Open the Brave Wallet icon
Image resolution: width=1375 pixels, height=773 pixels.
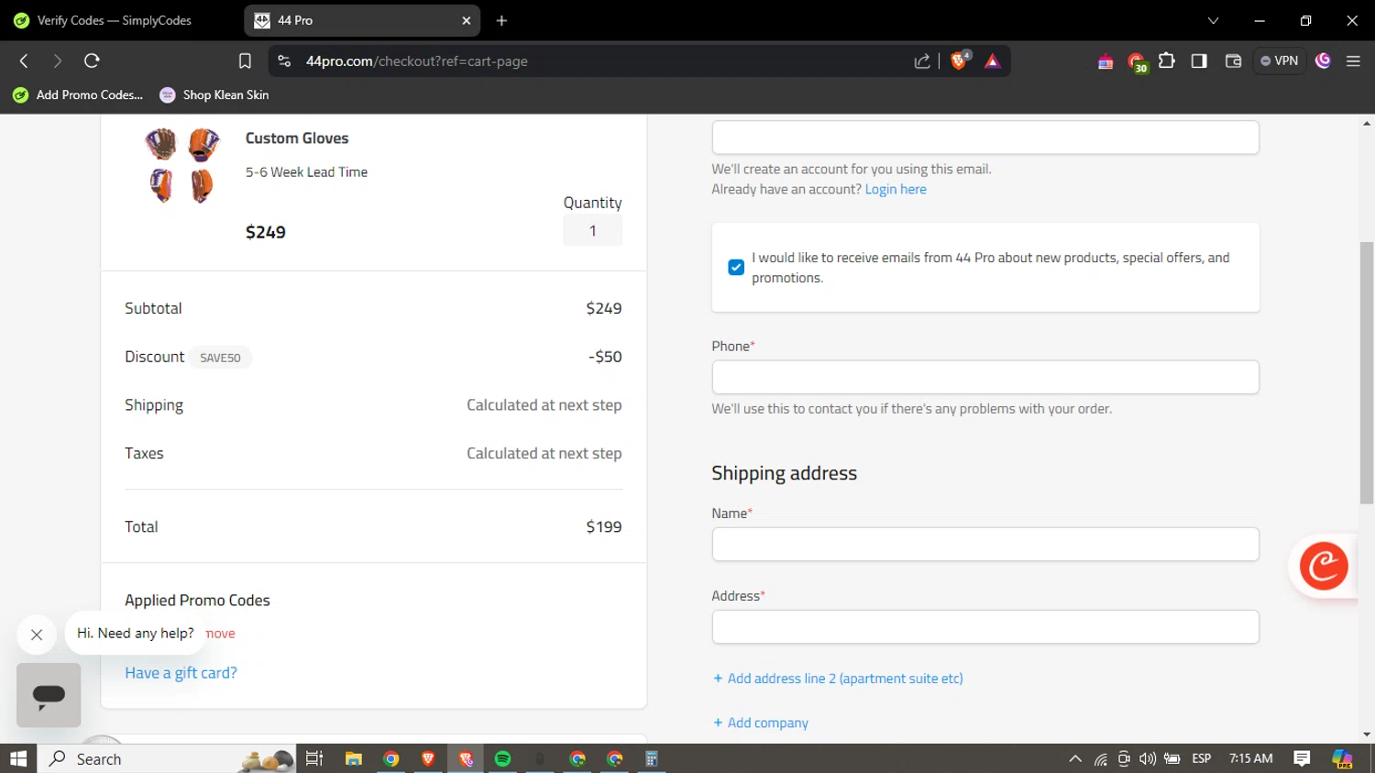point(1233,61)
